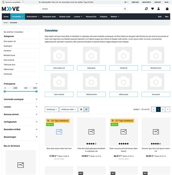Go to previous page arrow
Screen dimensions: 172x175
pos(153,110)
